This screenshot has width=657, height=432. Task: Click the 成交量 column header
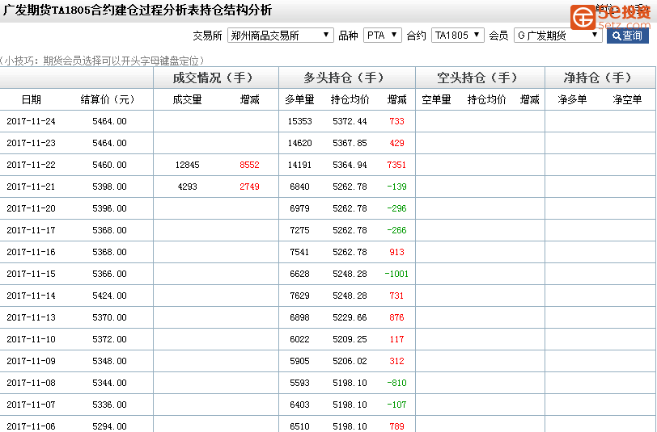click(187, 99)
